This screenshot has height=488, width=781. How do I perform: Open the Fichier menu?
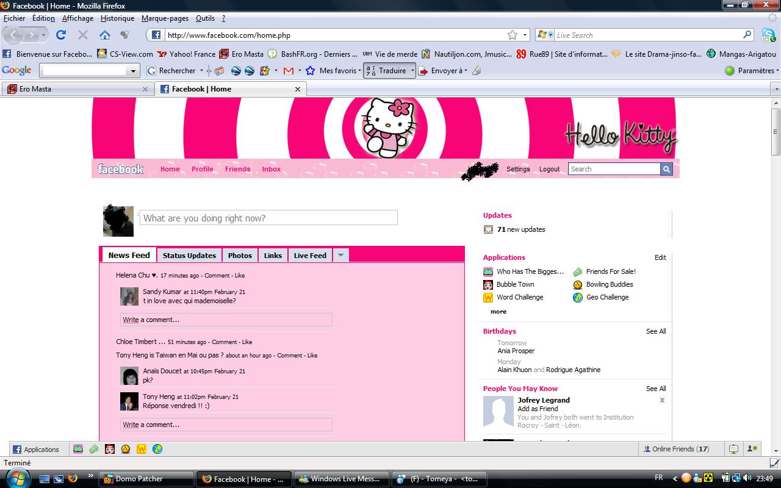pyautogui.click(x=15, y=18)
